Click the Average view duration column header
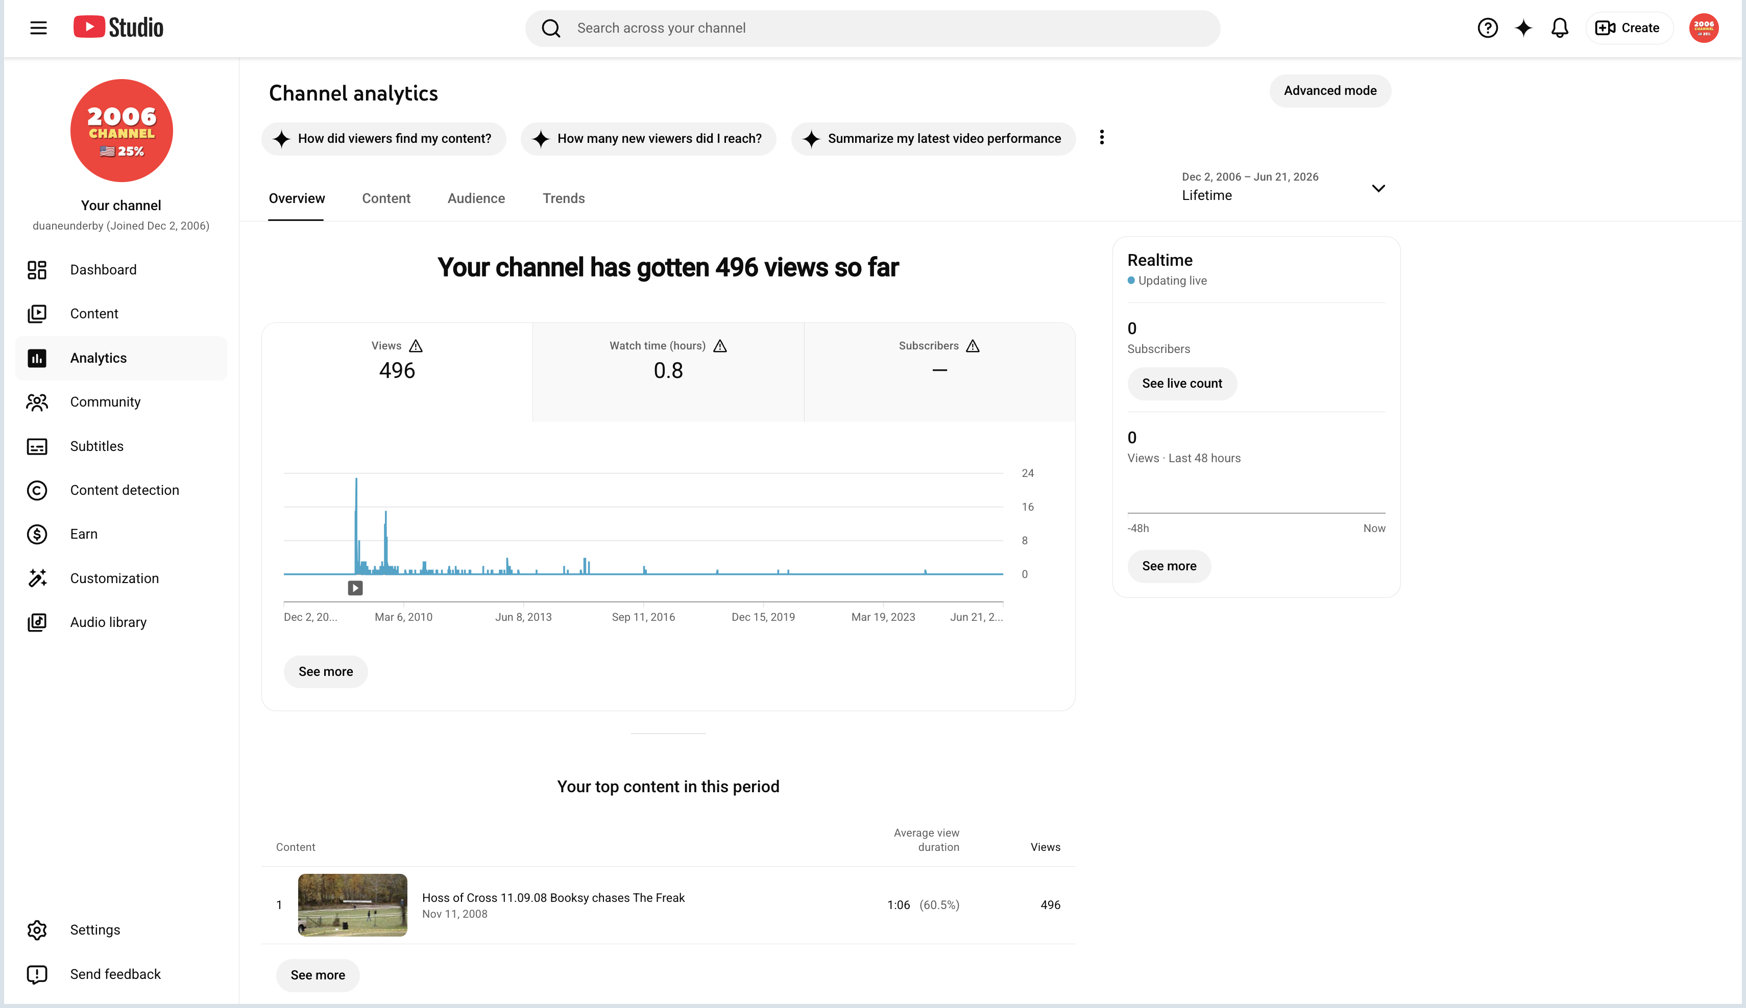The width and height of the screenshot is (1746, 1008). coord(926,840)
